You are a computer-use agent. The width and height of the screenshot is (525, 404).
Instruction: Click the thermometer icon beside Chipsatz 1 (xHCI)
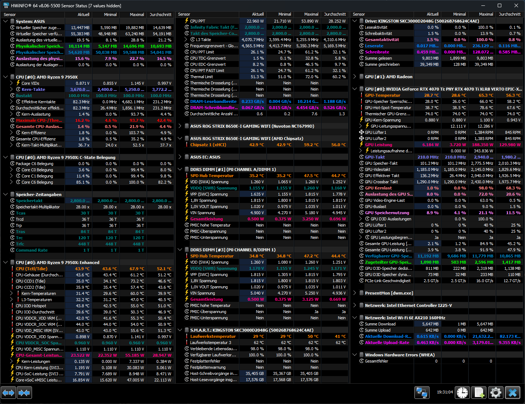(x=187, y=145)
